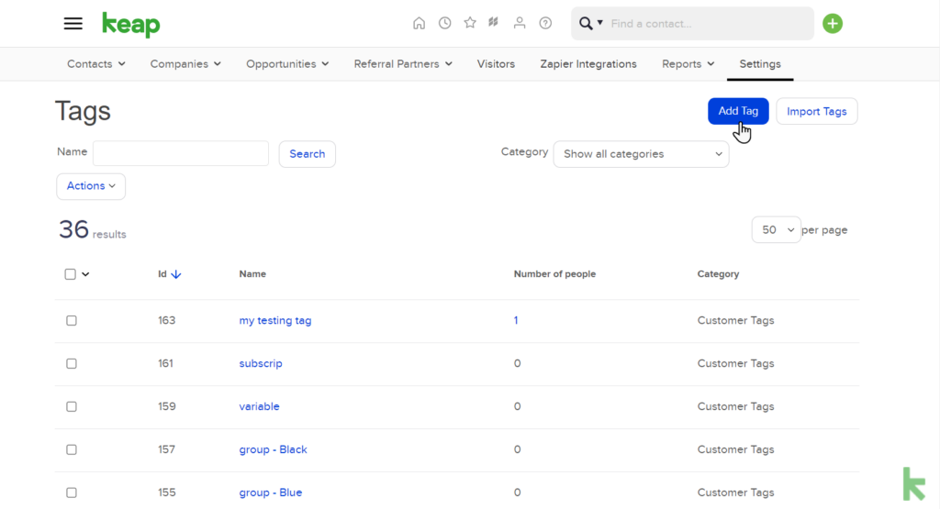
Task: Check the box for subscrip tag
Action: [72, 363]
